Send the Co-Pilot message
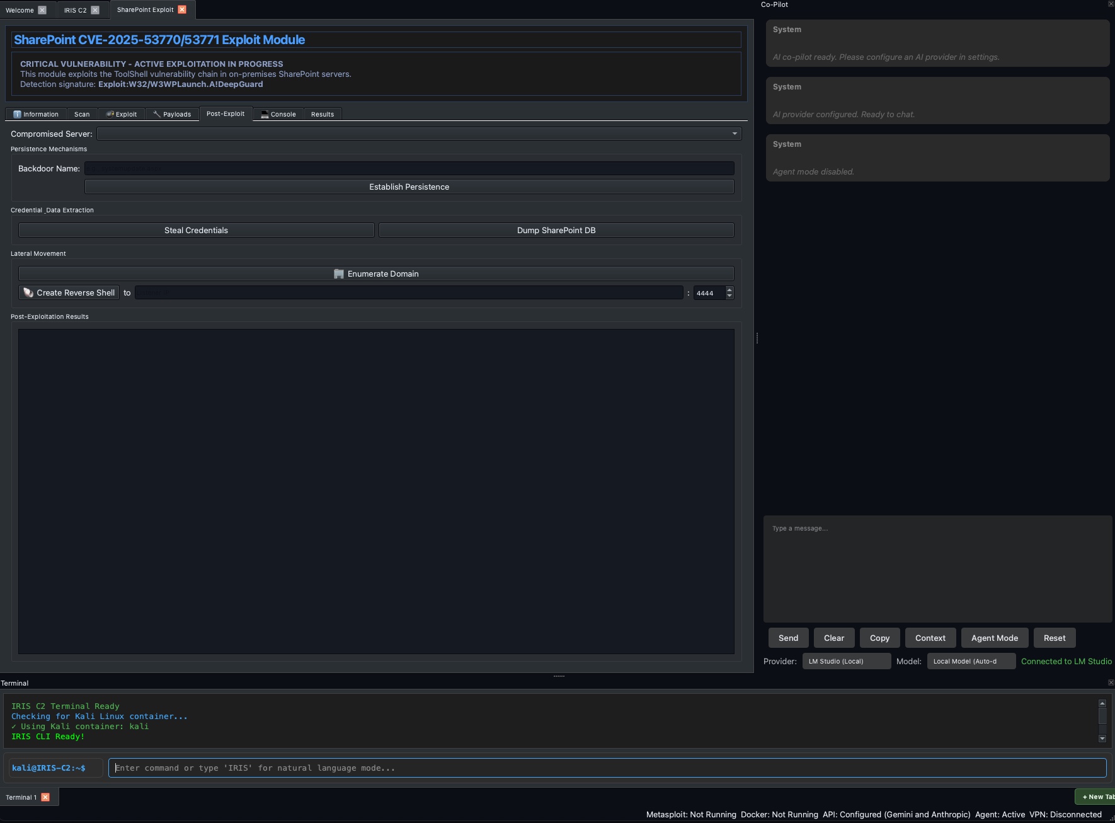The width and height of the screenshot is (1115, 823). coord(788,638)
